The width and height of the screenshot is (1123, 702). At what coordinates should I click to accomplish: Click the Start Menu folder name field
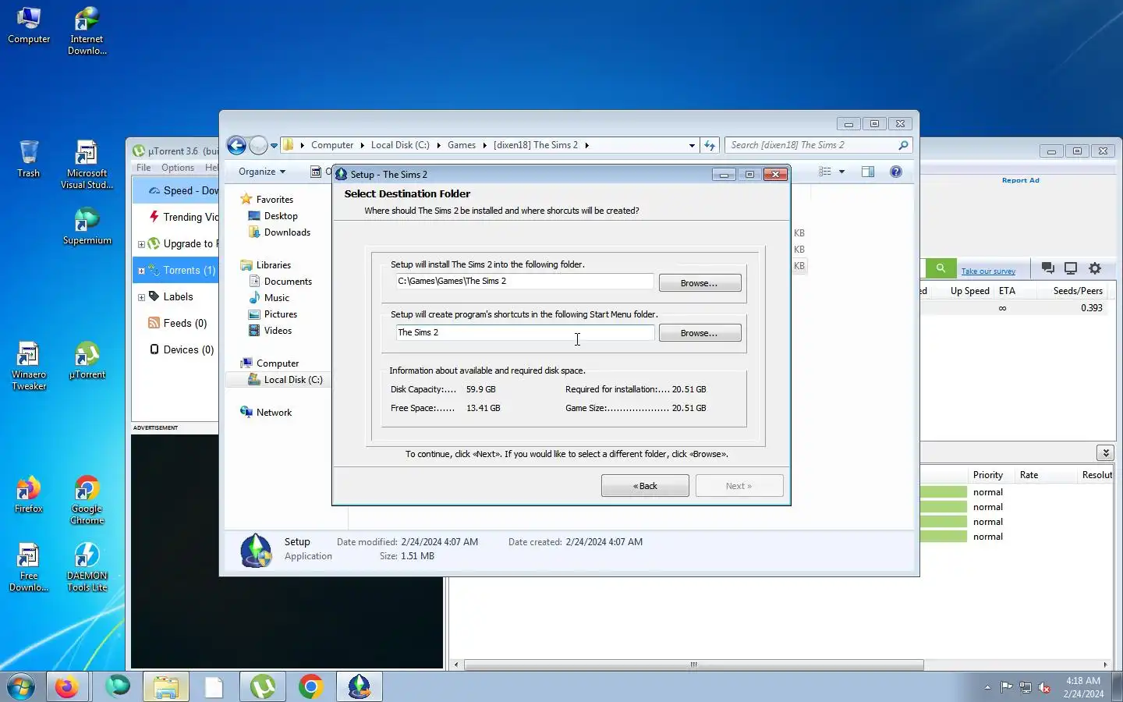(x=525, y=332)
